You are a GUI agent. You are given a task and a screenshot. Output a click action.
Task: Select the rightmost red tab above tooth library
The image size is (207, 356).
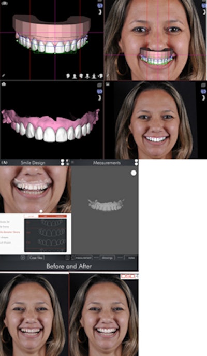click(x=60, y=216)
